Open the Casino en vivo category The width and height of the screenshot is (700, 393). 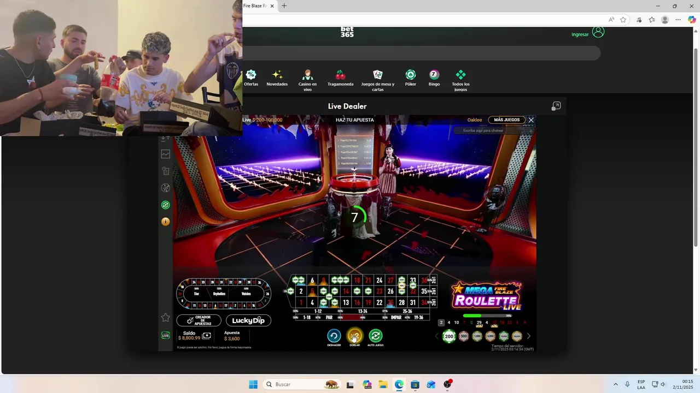(307, 81)
